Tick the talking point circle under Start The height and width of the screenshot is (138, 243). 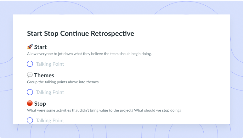pyautogui.click(x=30, y=64)
